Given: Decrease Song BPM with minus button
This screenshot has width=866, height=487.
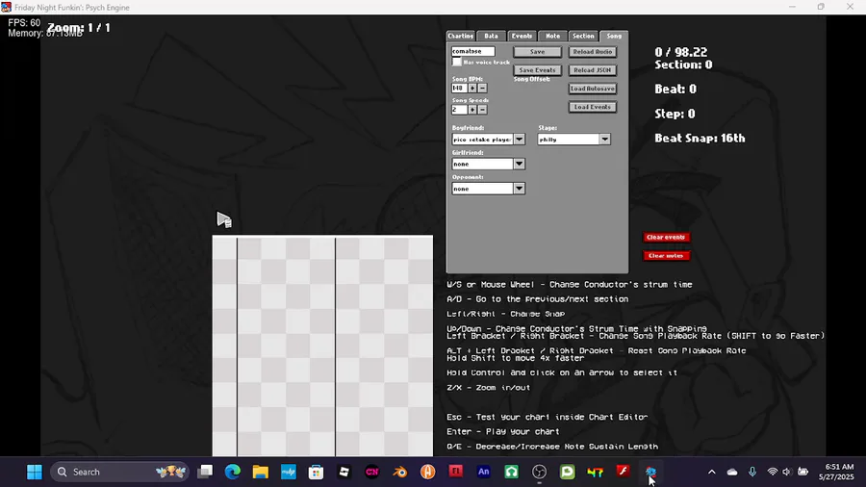Looking at the screenshot, I should pyautogui.click(x=482, y=89).
